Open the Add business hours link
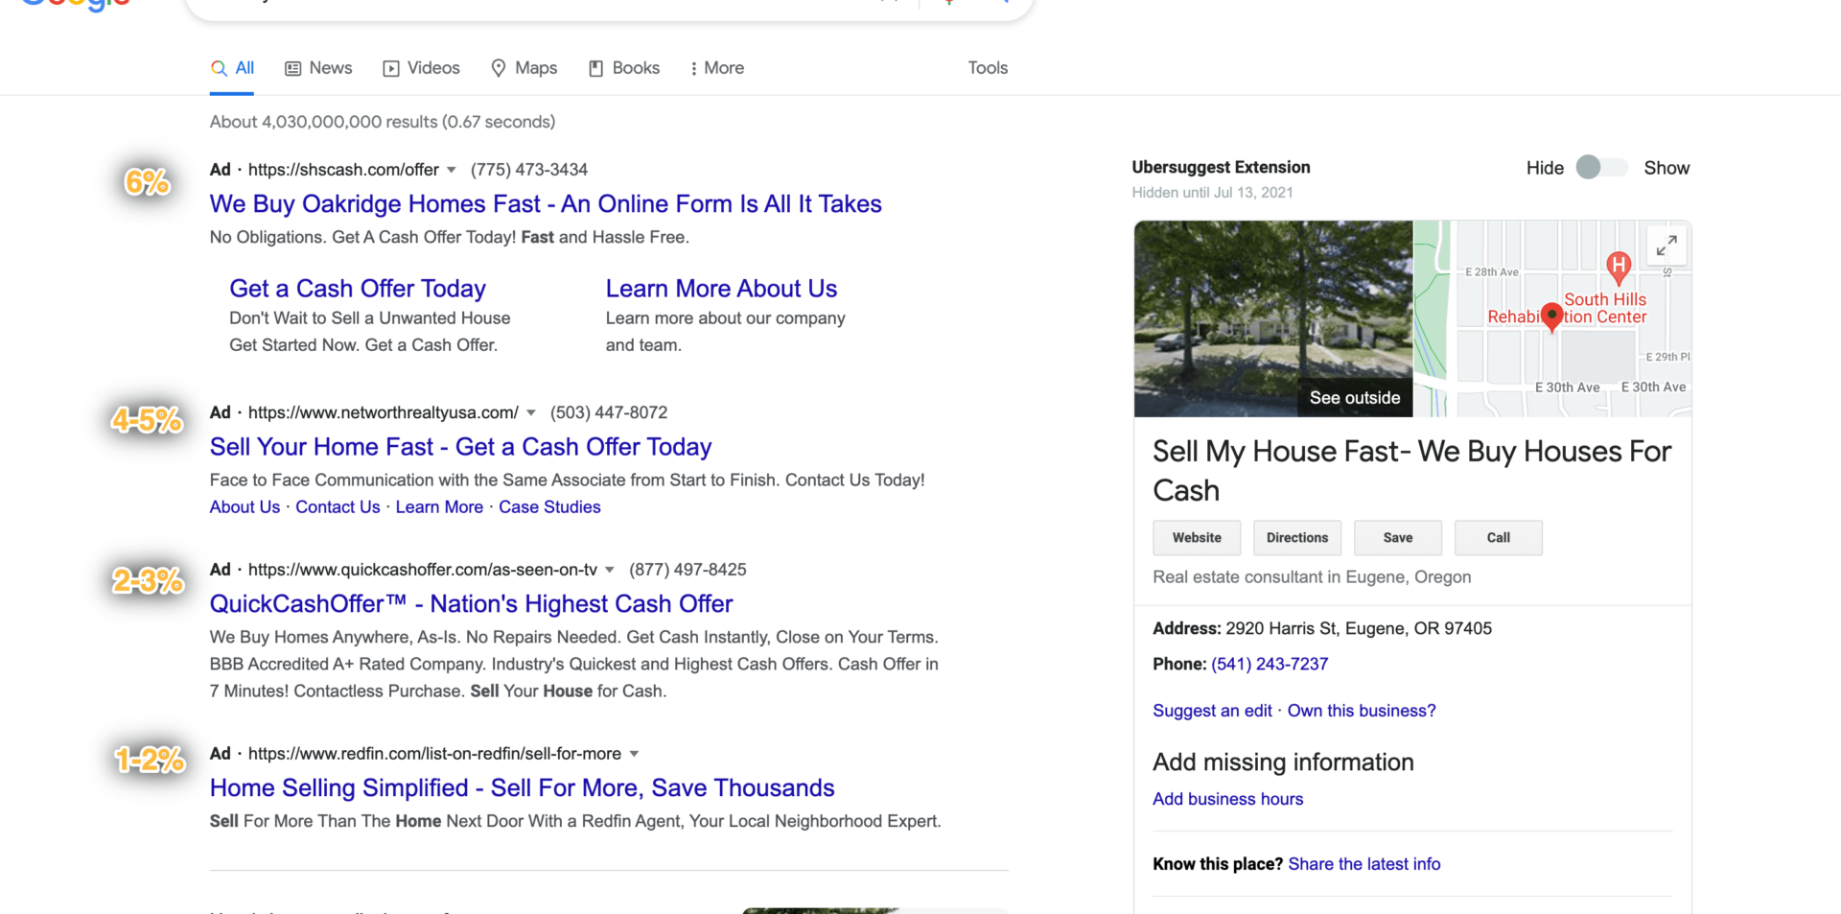The height and width of the screenshot is (914, 1841). tap(1227, 798)
